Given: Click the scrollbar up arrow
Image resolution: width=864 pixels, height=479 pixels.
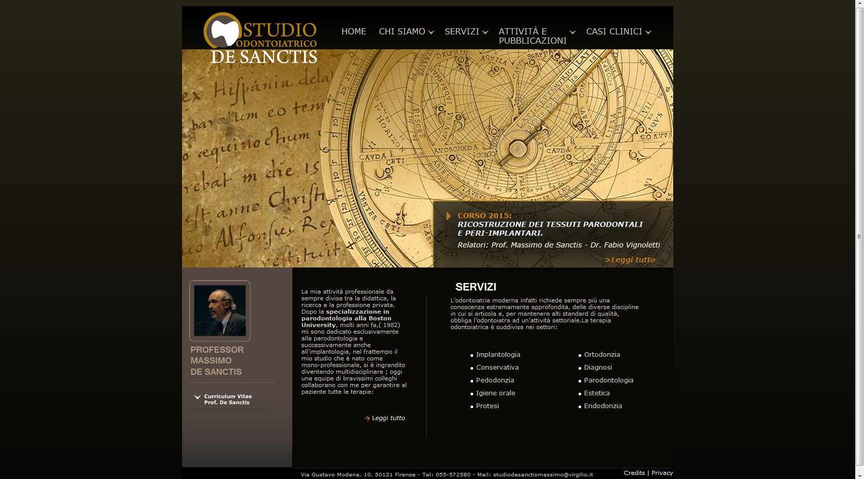Looking at the screenshot, I should point(859,4).
